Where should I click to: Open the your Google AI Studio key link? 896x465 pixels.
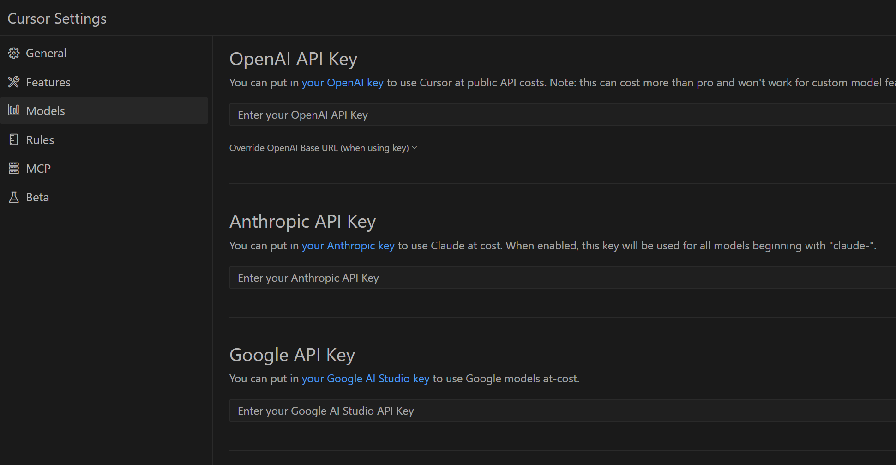pyautogui.click(x=367, y=378)
